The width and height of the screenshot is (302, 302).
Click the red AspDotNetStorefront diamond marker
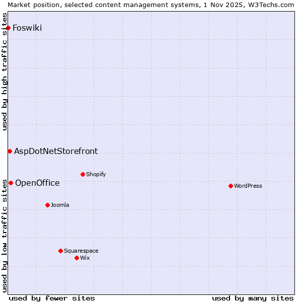point(10,151)
